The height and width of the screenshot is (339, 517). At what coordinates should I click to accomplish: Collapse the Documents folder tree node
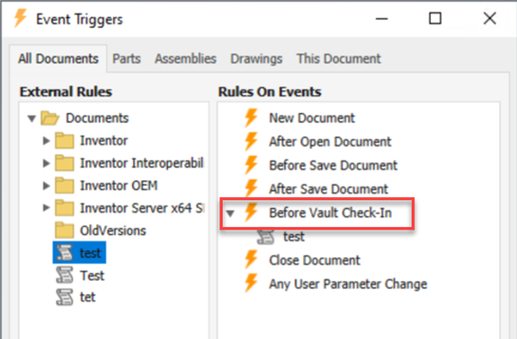click(x=31, y=118)
